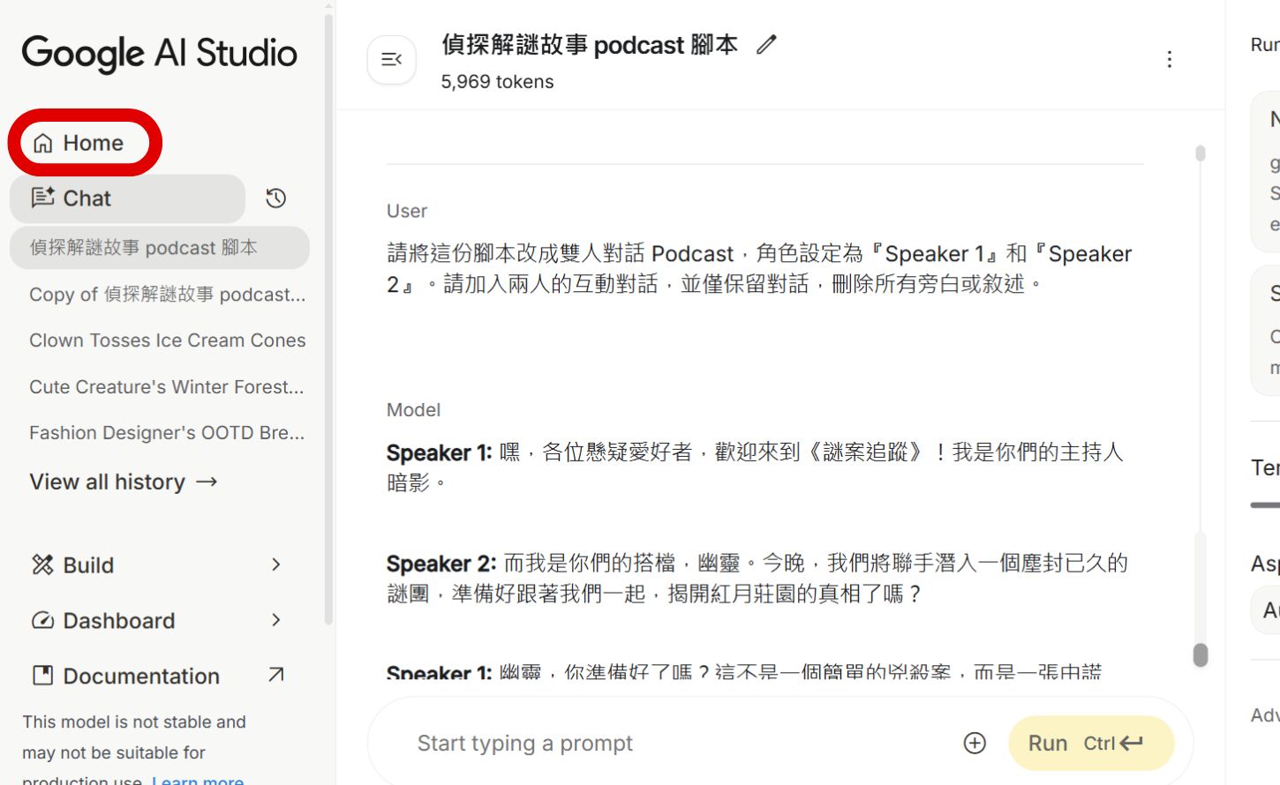
Task: Click the prompt input field
Action: [618, 744]
